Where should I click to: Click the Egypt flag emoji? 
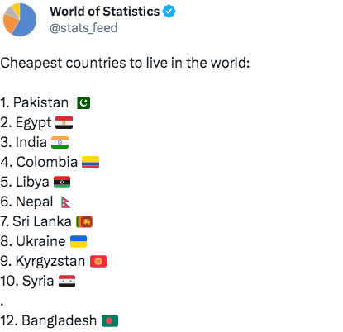[64, 122]
